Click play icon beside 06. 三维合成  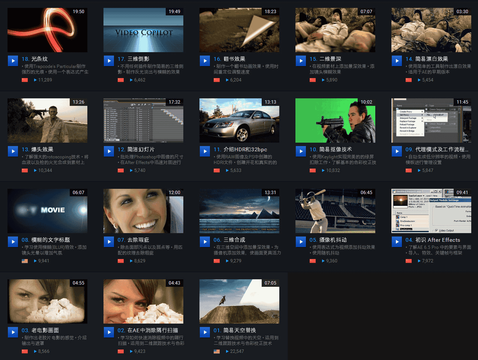[x=205, y=241]
